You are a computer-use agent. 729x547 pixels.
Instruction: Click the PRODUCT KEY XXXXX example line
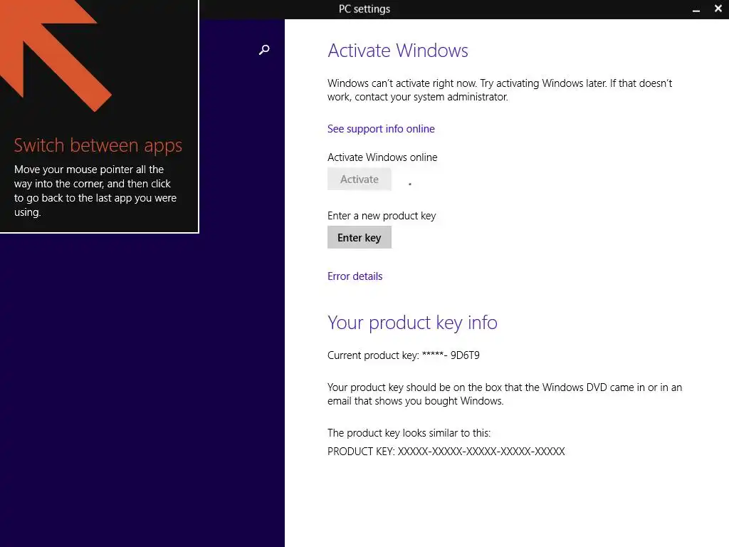tap(446, 451)
